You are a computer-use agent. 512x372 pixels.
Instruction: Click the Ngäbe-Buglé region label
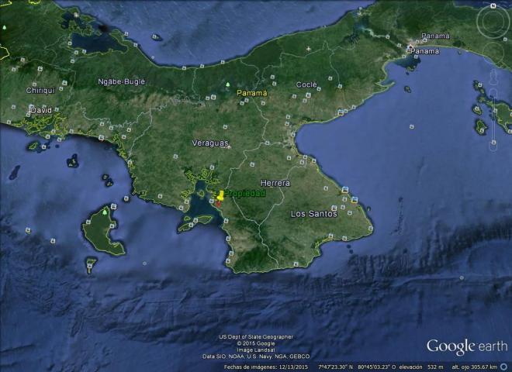coord(122,81)
